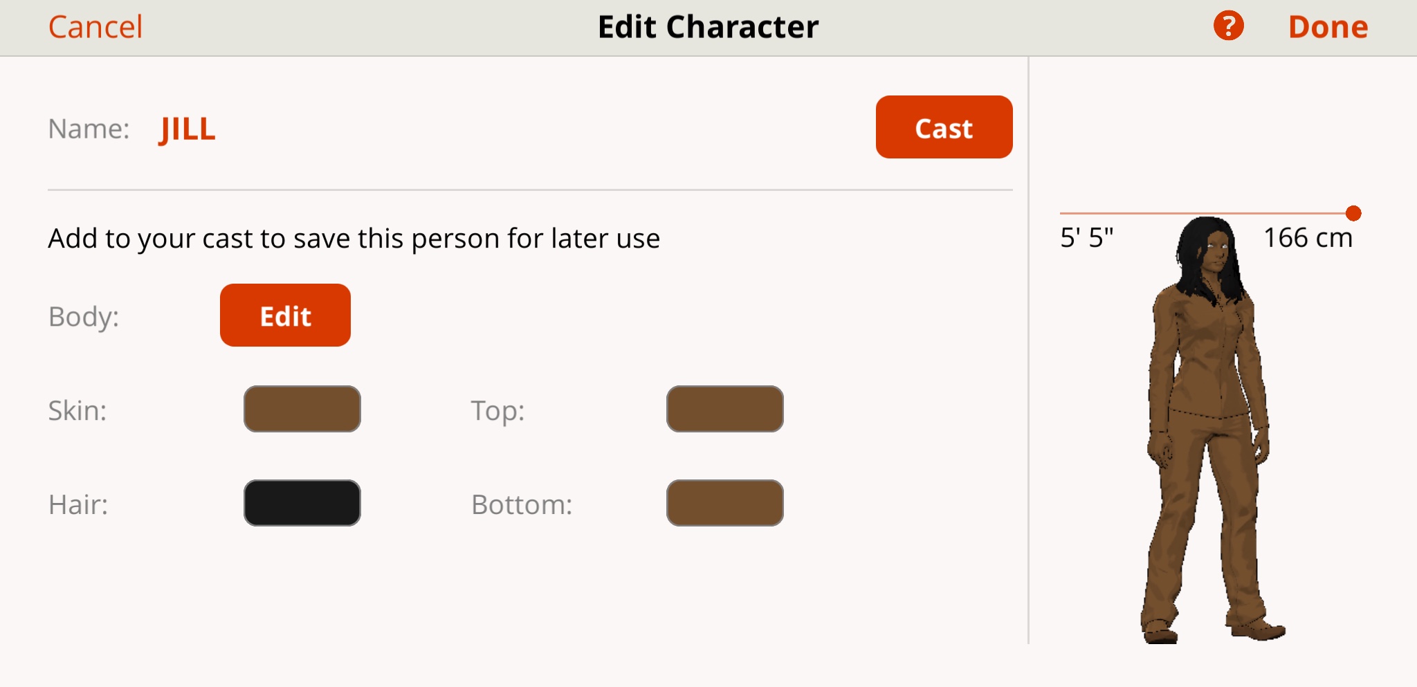Click the 166 cm height readout
Viewport: 1417px width, 687px height.
(1308, 238)
